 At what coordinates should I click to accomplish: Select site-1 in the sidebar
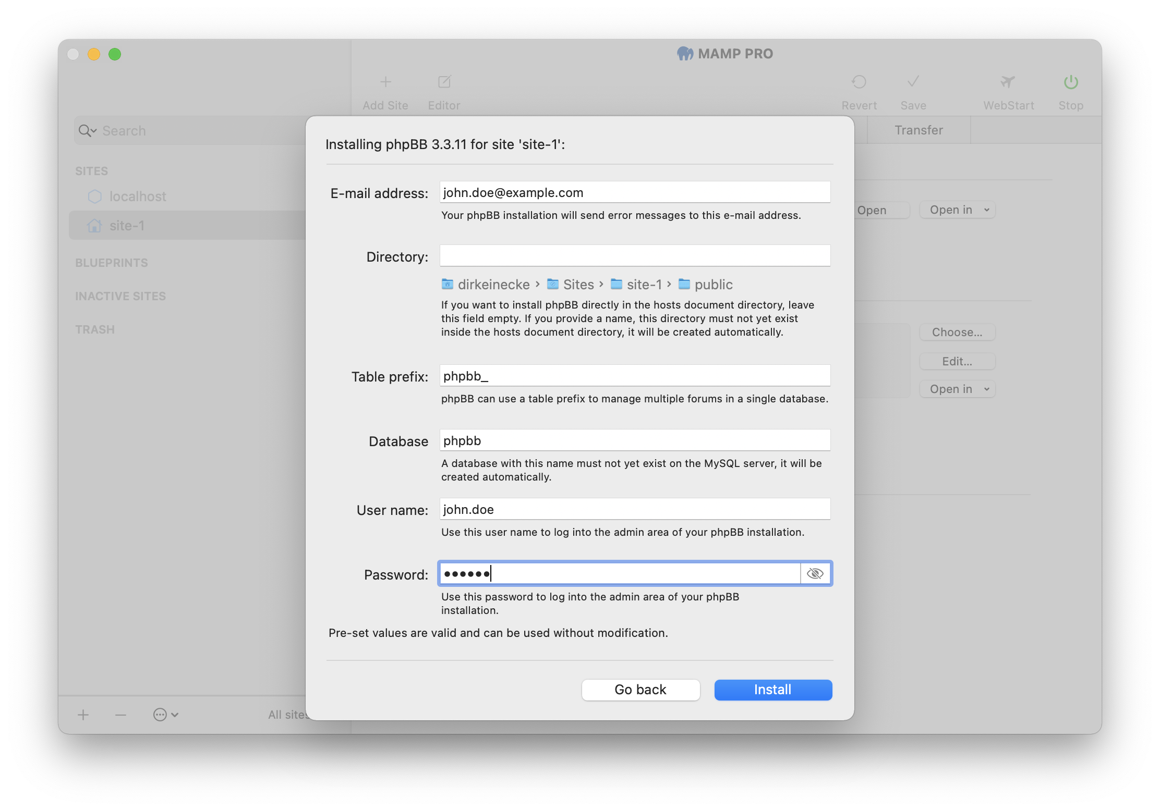[x=187, y=226]
